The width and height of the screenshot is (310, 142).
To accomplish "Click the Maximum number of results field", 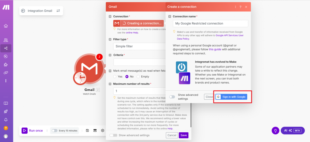I will [x=139, y=91].
